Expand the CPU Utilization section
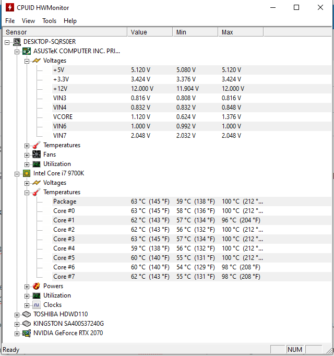The width and height of the screenshot is (334, 356). pos(27,296)
